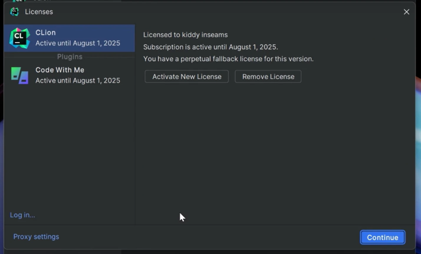Click Activate New License button
This screenshot has height=254, width=421.
tap(187, 76)
